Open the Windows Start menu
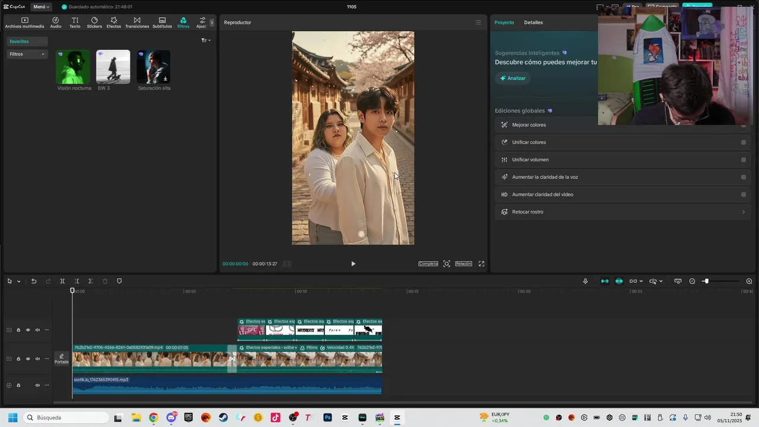The image size is (759, 427). (12, 418)
